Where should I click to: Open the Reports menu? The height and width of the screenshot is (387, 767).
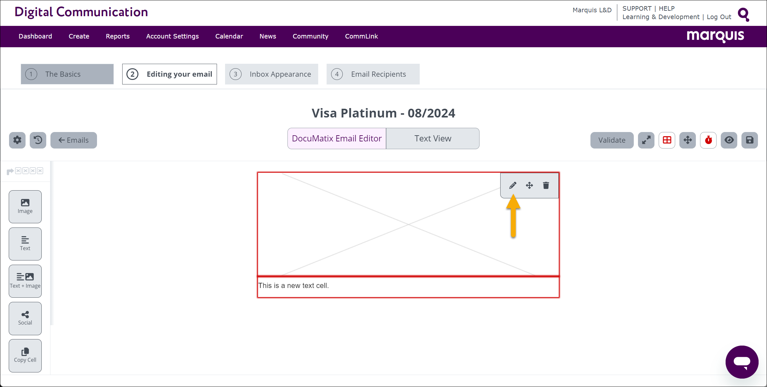click(x=118, y=36)
